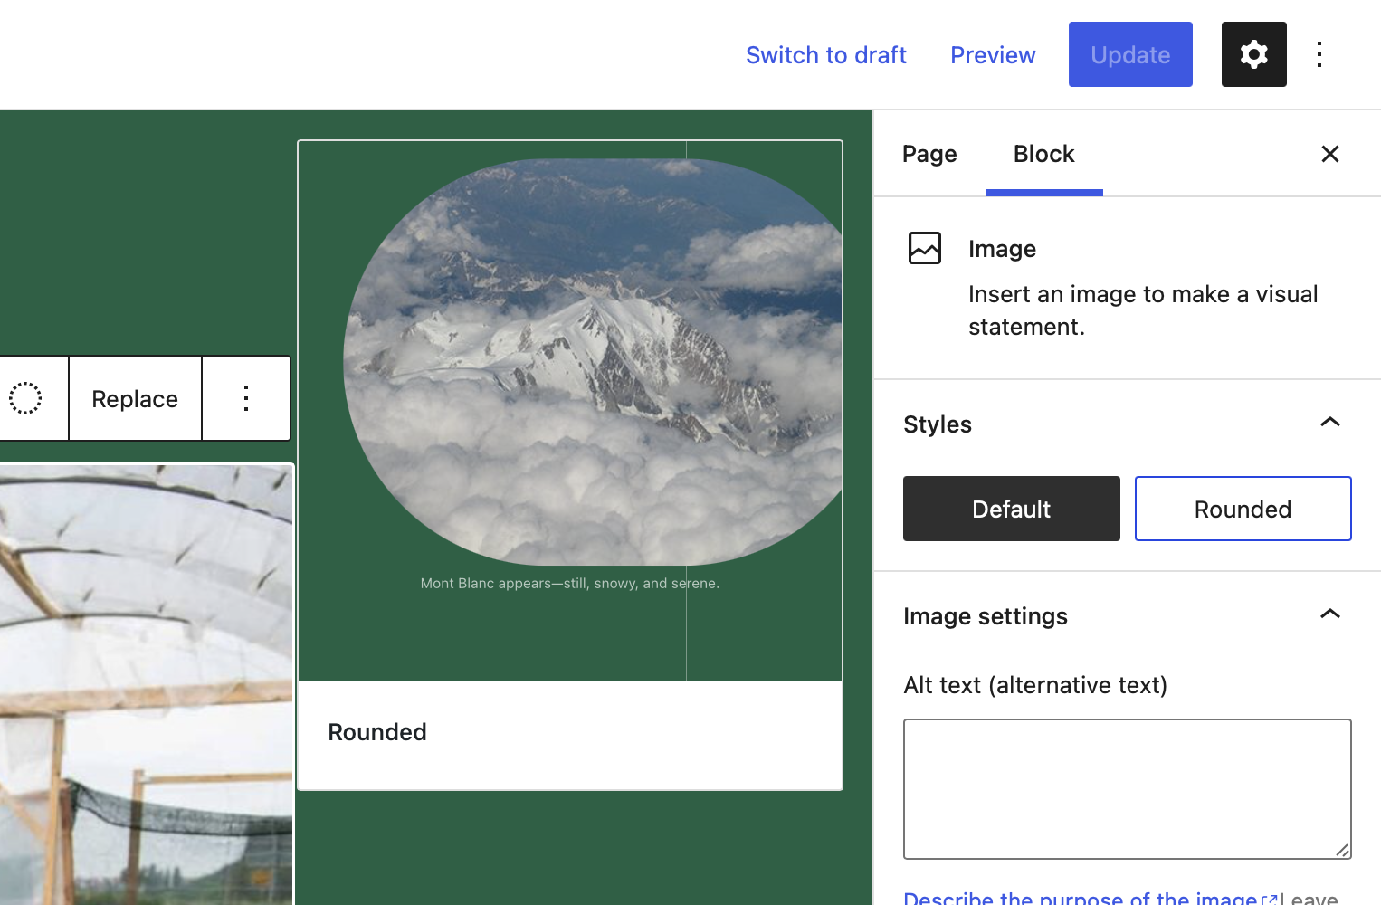1381x905 pixels.
Task: Open the settings sidebar gear icon
Action: click(x=1253, y=54)
